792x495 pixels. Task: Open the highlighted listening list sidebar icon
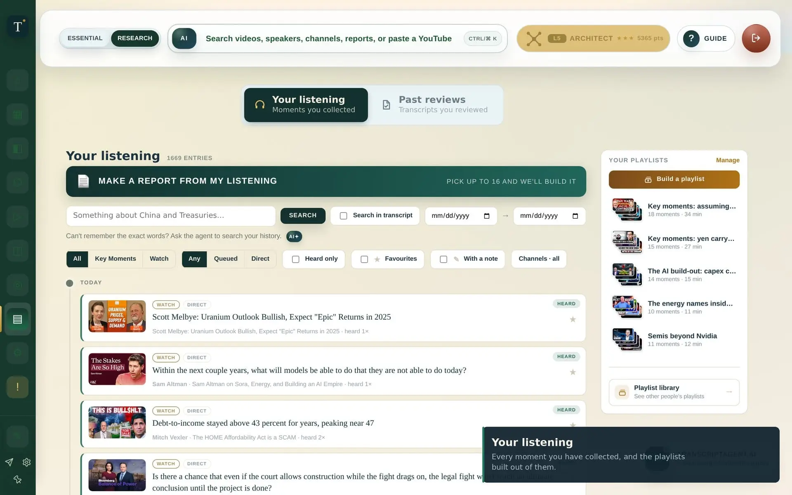(17, 319)
